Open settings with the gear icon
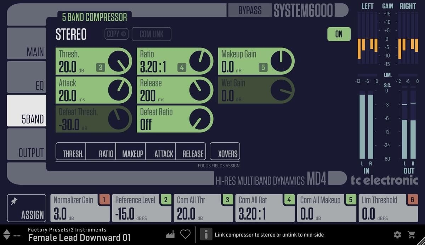Image resolution: width=425 pixels, height=245 pixels. [397, 234]
